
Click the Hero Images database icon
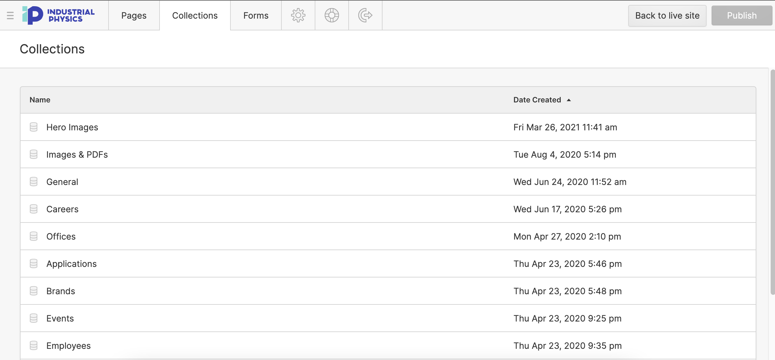pos(34,127)
